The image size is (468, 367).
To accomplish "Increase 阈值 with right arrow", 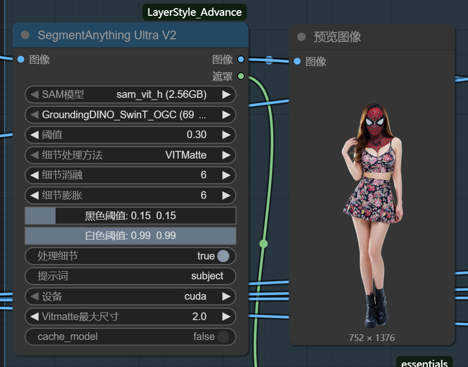I will coord(226,135).
